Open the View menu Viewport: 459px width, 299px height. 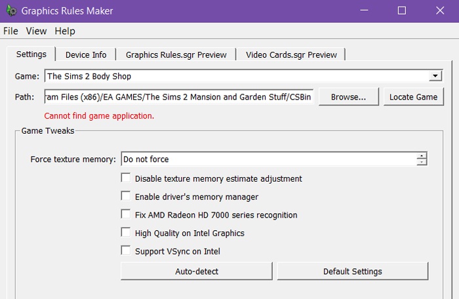tap(36, 31)
